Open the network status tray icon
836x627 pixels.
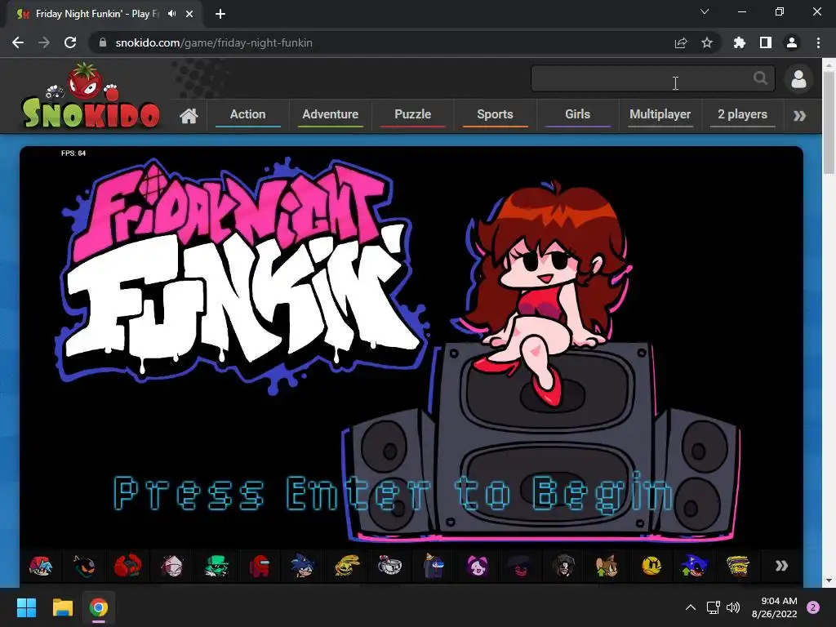click(x=714, y=607)
